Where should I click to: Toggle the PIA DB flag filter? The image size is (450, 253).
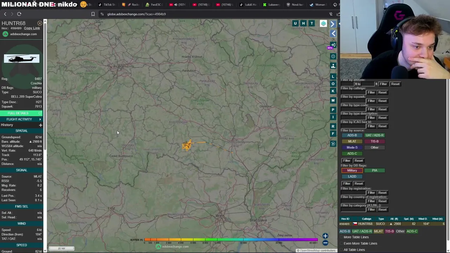point(374,170)
